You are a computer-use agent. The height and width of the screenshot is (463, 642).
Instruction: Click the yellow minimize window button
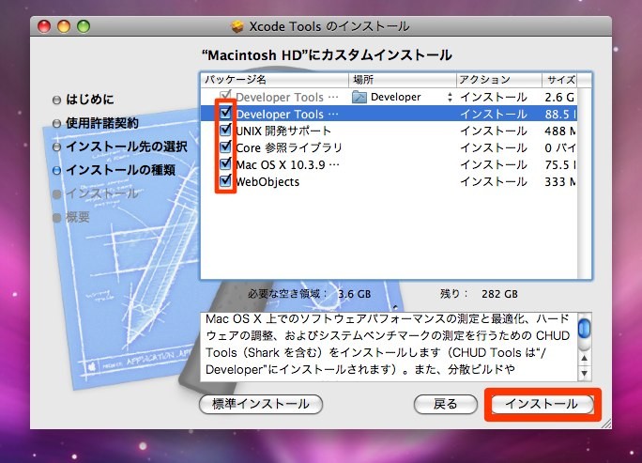point(64,26)
